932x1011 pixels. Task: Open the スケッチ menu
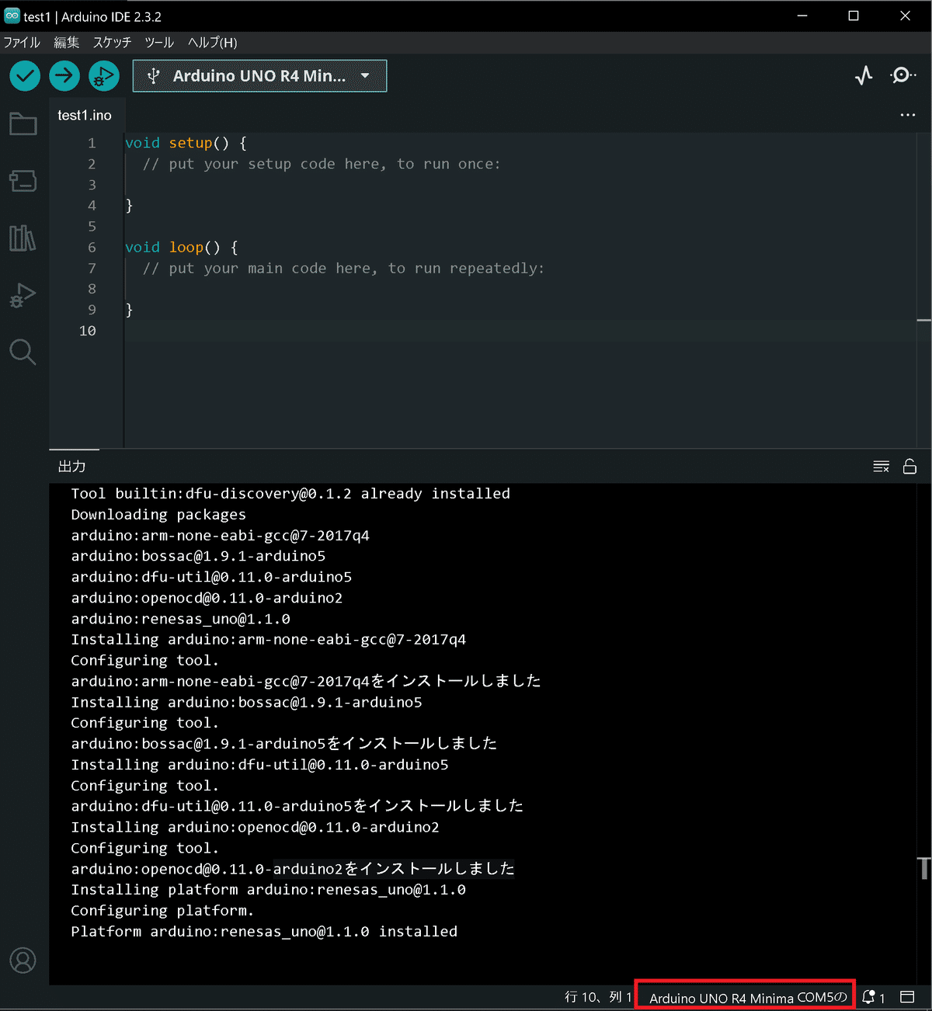point(112,43)
